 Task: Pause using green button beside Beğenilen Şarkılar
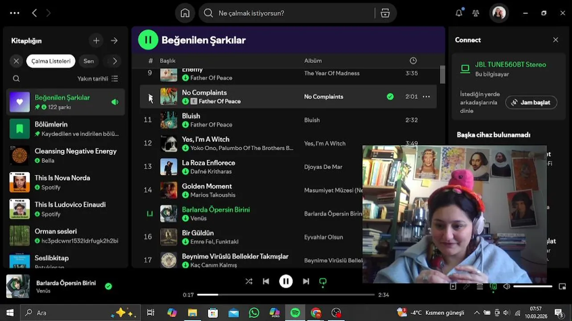point(148,40)
